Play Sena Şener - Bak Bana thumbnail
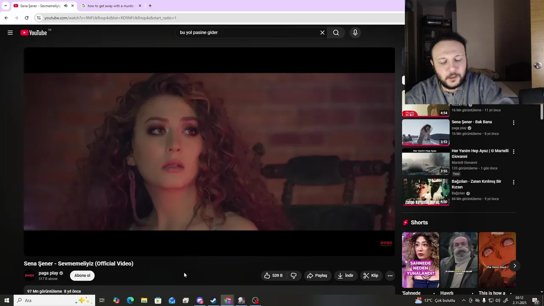Image resolution: width=544 pixels, height=306 pixels. [425, 132]
